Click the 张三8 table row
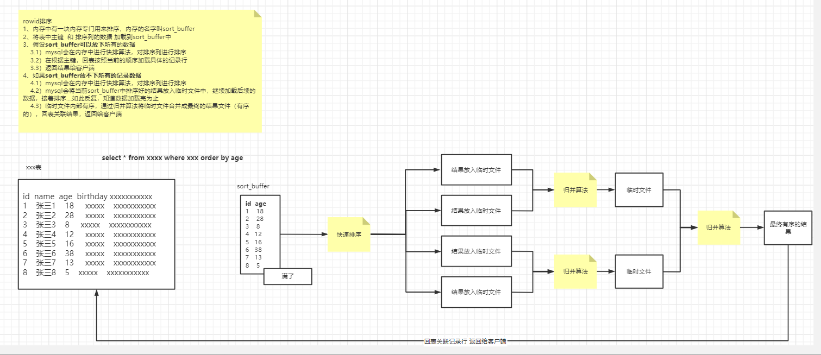Screen dimensions: 821x355 86,272
